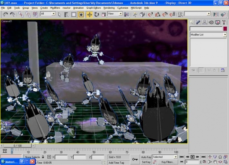Screen dimensions: 229x165
Task: Open the Time Configuration dialog icon
Action: pyautogui.click(x=204, y=162)
